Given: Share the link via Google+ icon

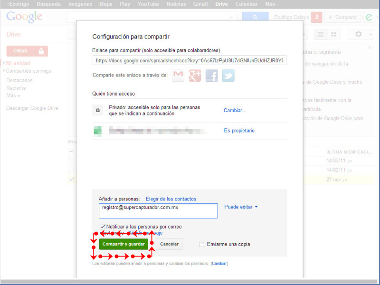Looking at the screenshot, I should point(195,76).
